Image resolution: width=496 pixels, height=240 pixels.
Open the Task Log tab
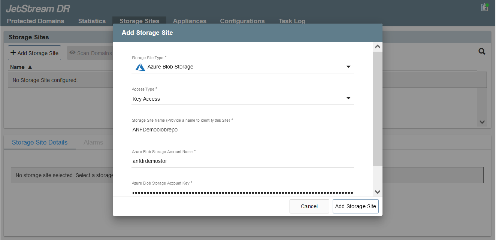(x=292, y=21)
